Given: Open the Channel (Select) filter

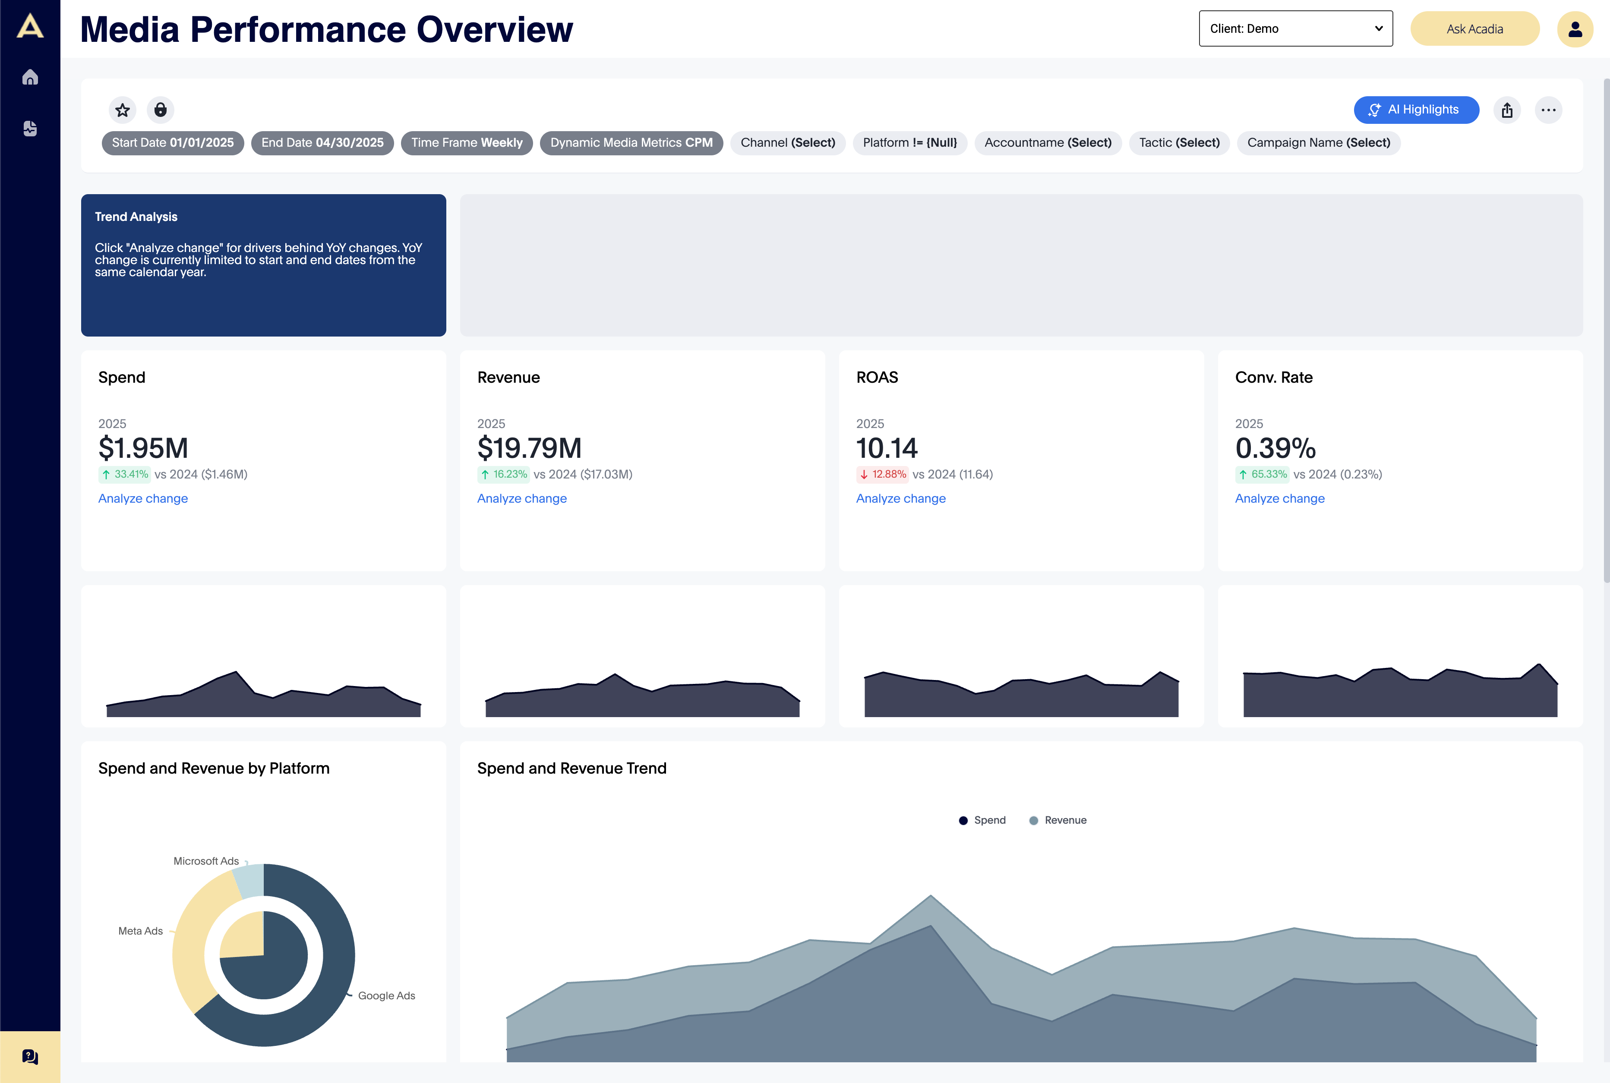Looking at the screenshot, I should click(x=788, y=143).
